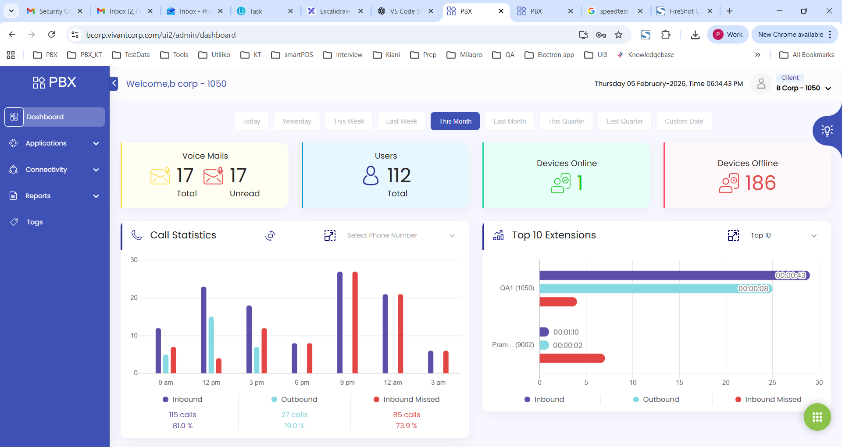Viewport: 842px width, 447px height.
Task: Click the Call Statistics refresh icon
Action: click(x=270, y=236)
